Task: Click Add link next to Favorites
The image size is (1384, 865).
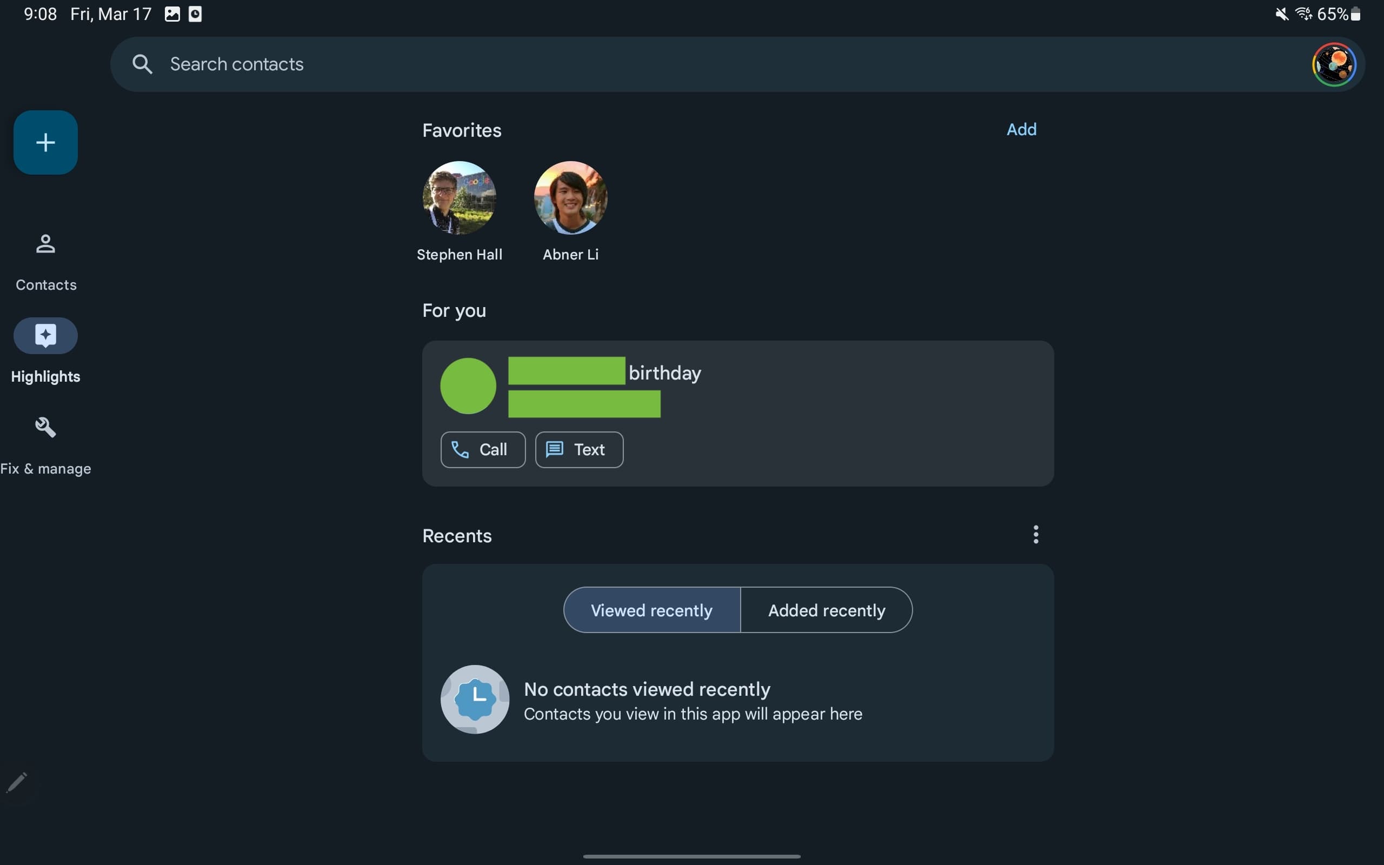Action: [x=1021, y=129]
